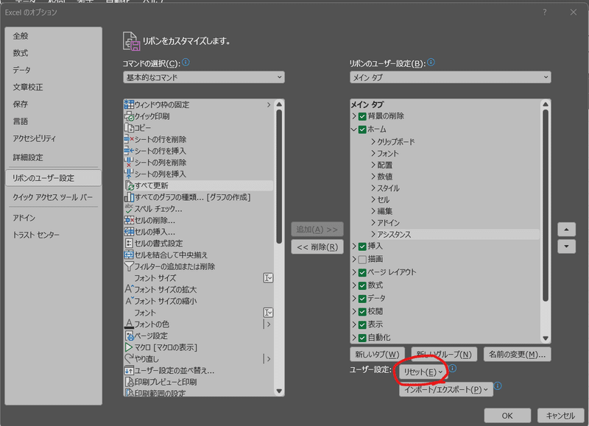The height and width of the screenshot is (426, 589).
Task: Select the やり直し redo icon
Action: pos(129,359)
